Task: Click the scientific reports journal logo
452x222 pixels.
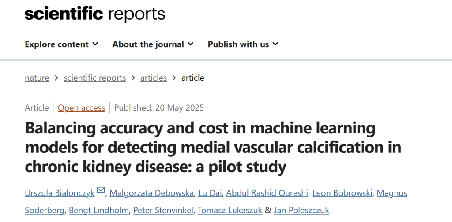Action: (95, 14)
